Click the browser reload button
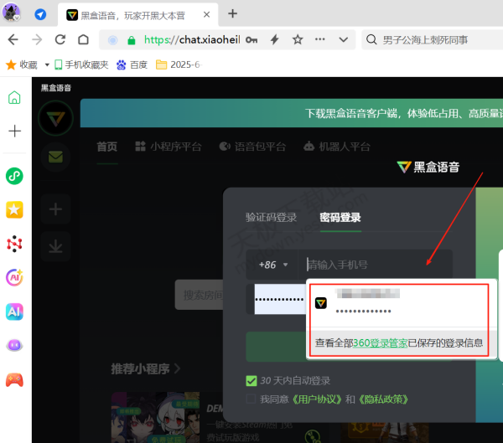 pos(60,39)
